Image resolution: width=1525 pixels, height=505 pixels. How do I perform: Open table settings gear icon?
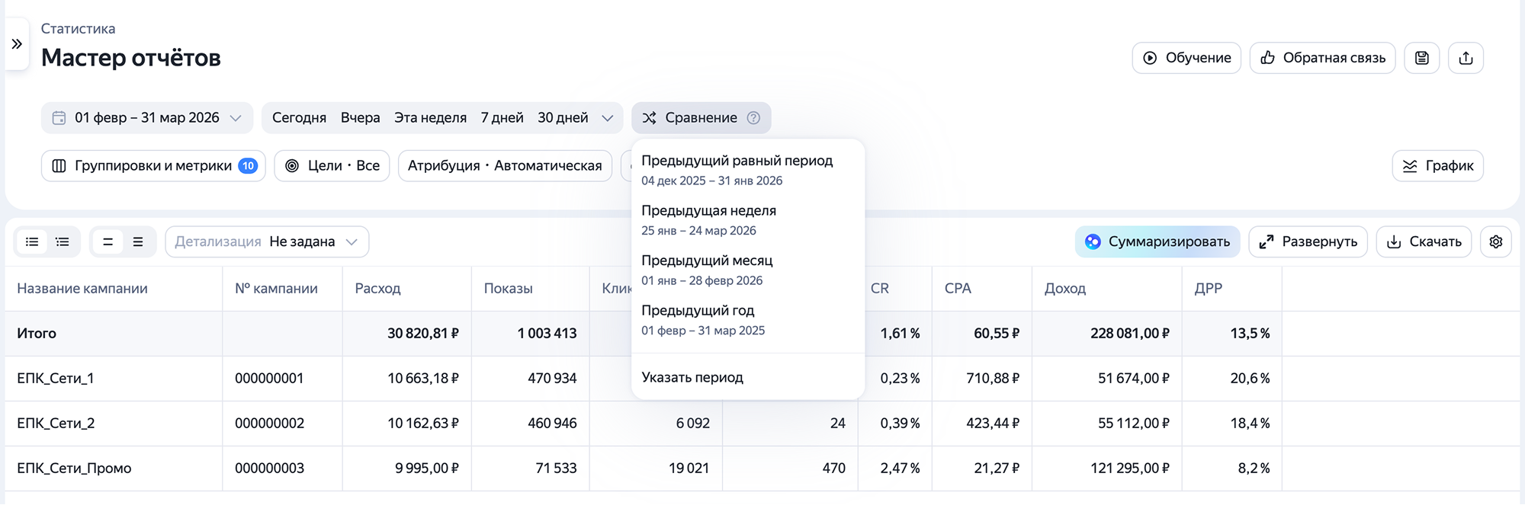pos(1495,241)
